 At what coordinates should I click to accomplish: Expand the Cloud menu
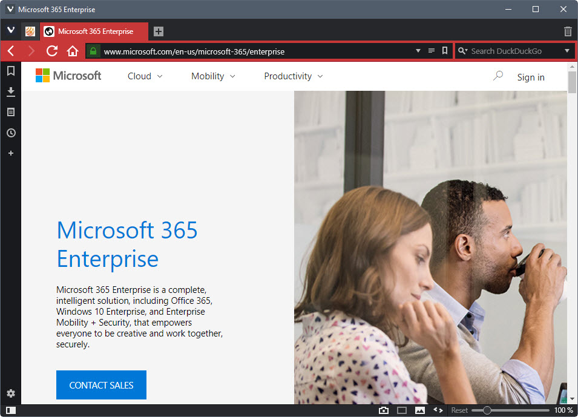[x=145, y=76]
